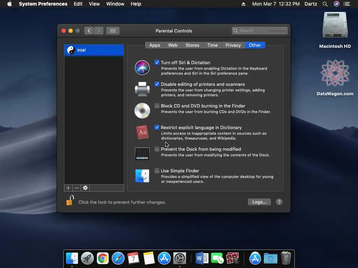Open Launchpad rocket in the Dock
Screen dimensions: 358x268
tap(87, 258)
